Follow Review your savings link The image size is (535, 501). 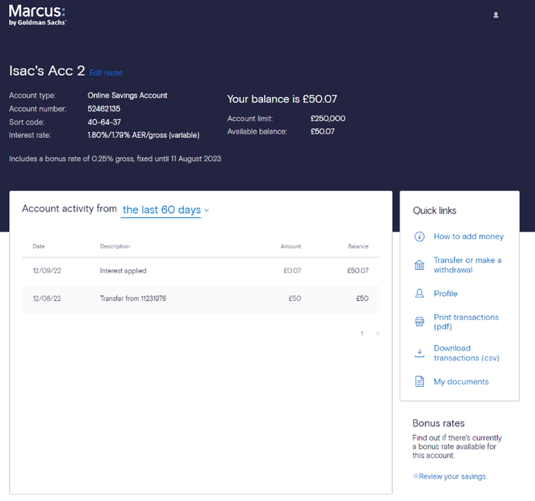point(452,477)
